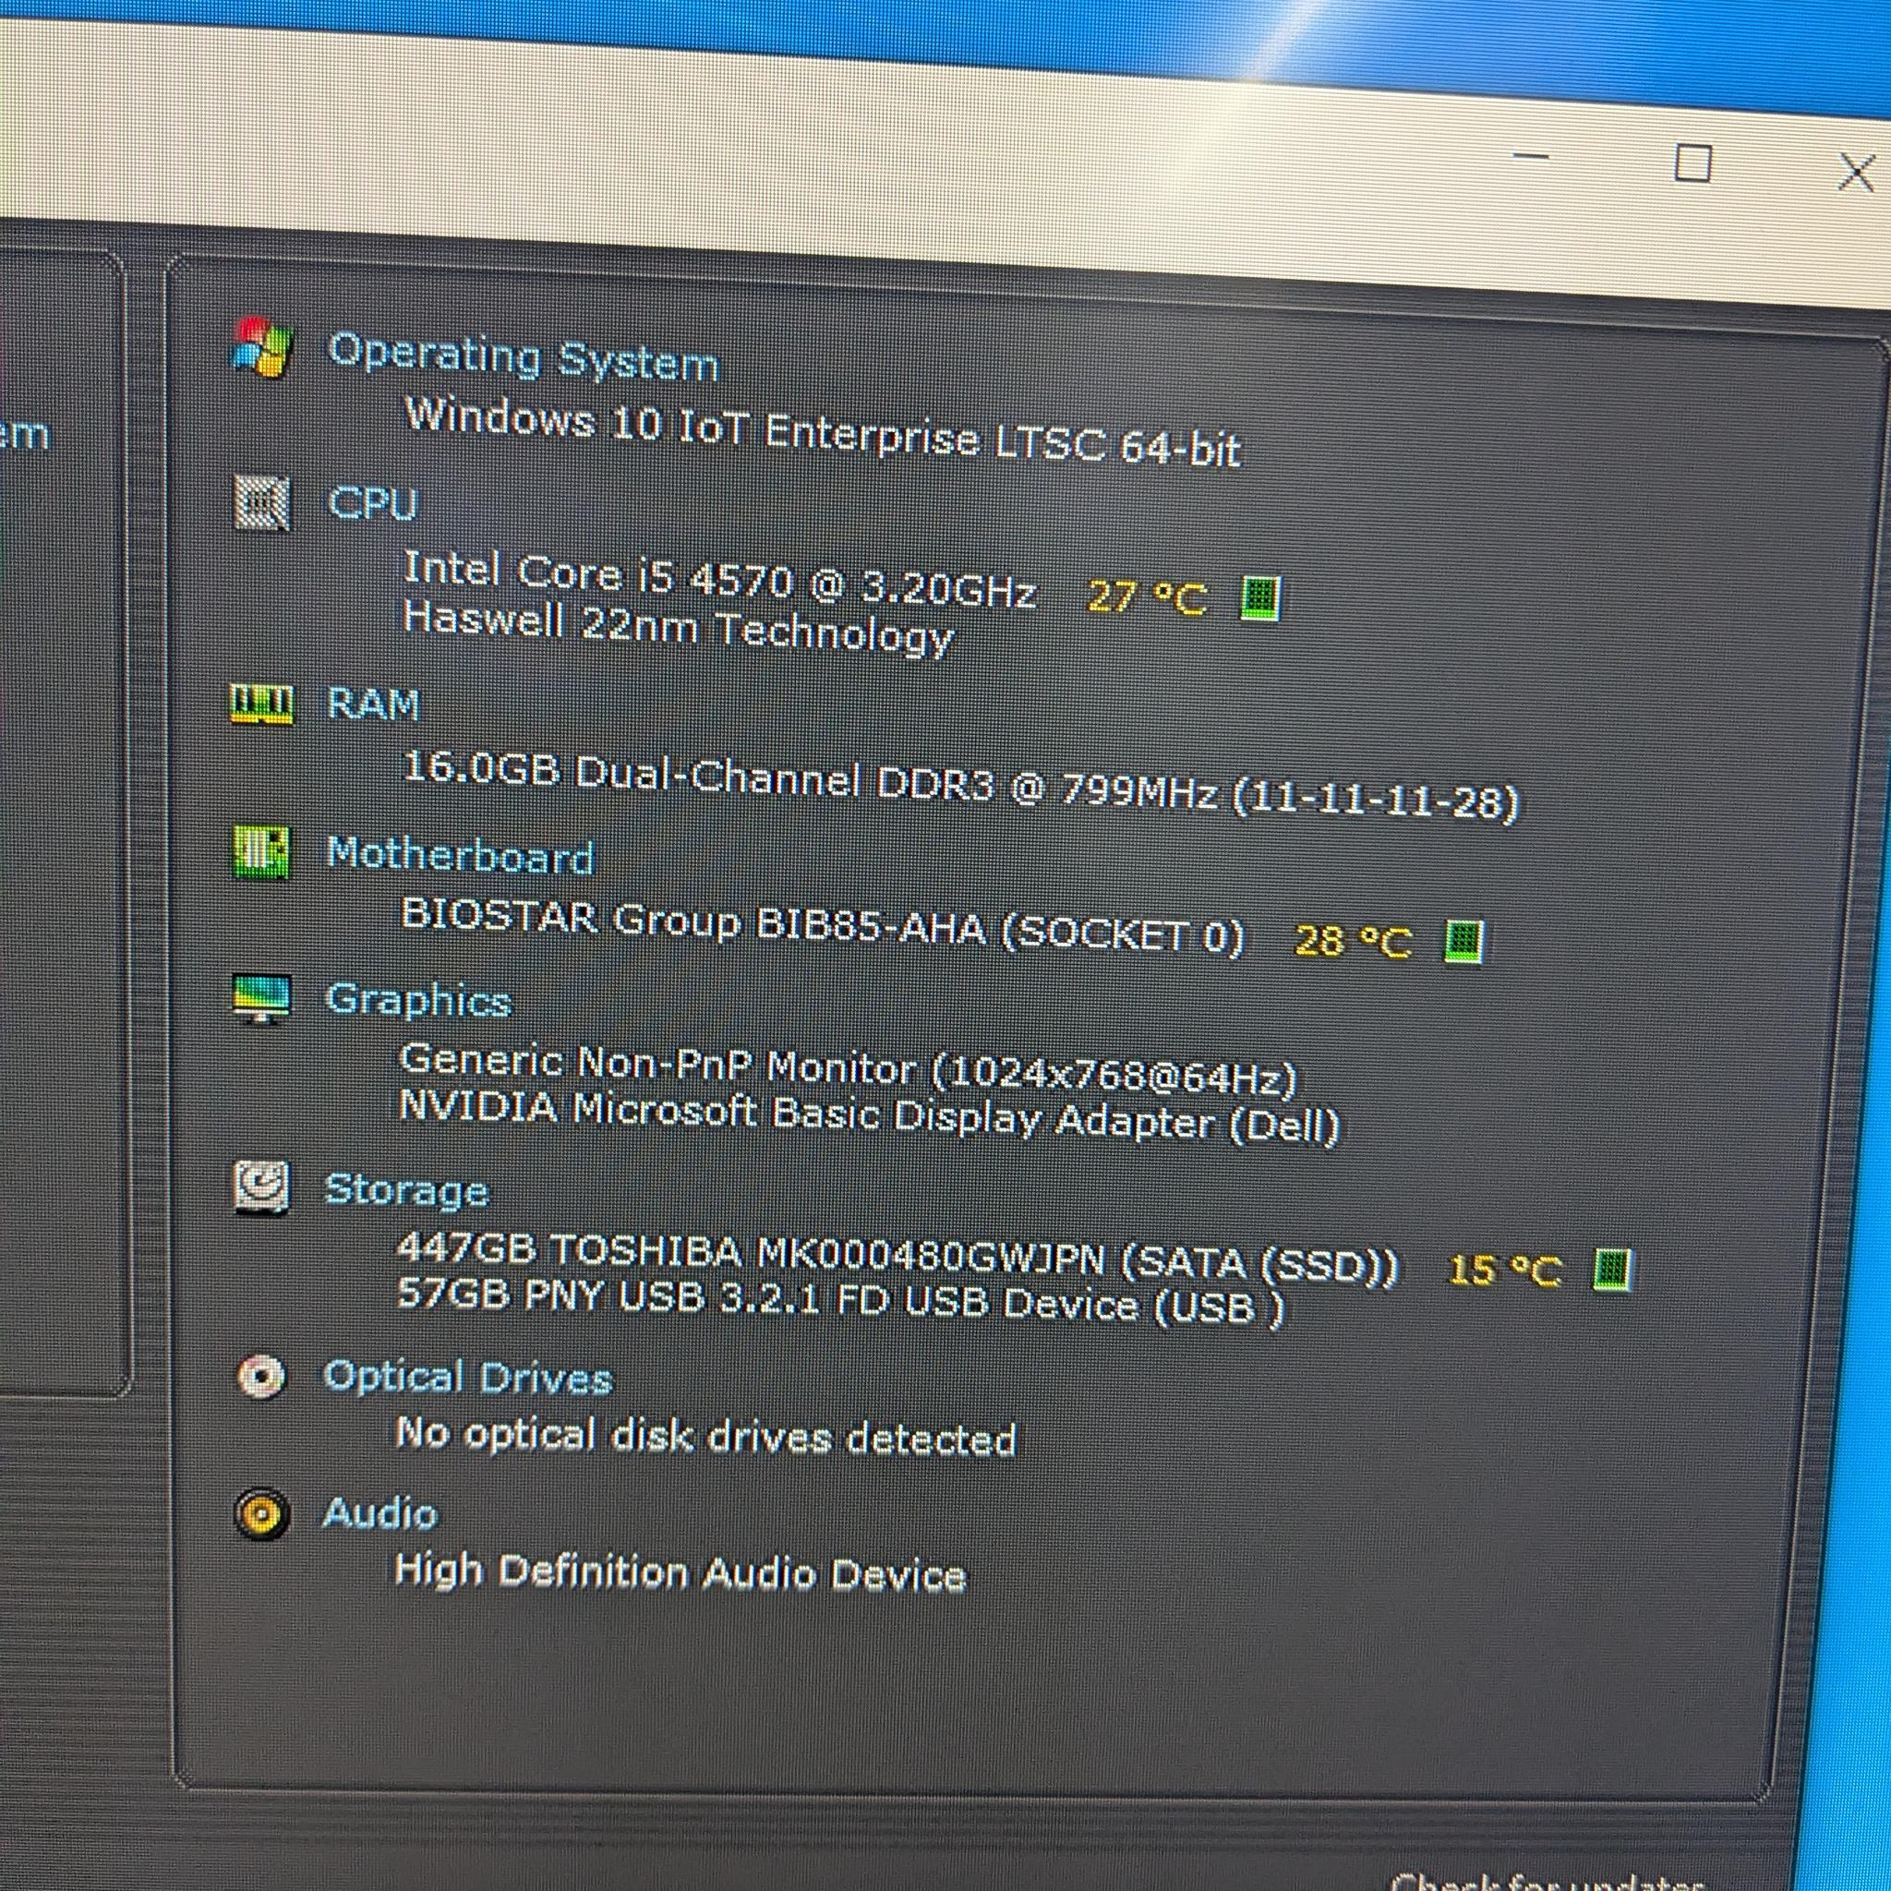Screen dimensions: 1891x1891
Task: Click the CPU chip icon
Action: tap(262, 503)
